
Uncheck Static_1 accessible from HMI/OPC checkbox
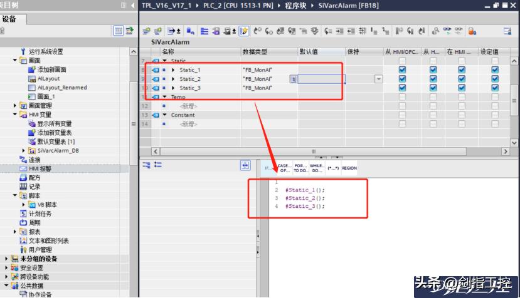(402, 69)
